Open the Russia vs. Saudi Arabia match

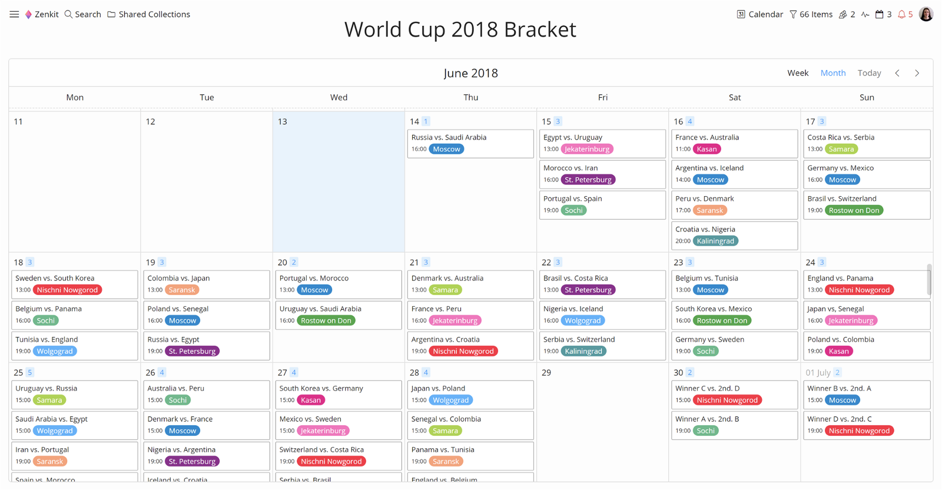[x=470, y=144]
